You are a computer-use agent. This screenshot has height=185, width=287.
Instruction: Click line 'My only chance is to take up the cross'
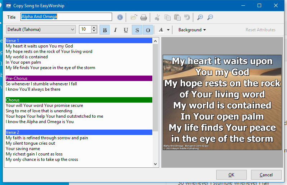(42, 159)
